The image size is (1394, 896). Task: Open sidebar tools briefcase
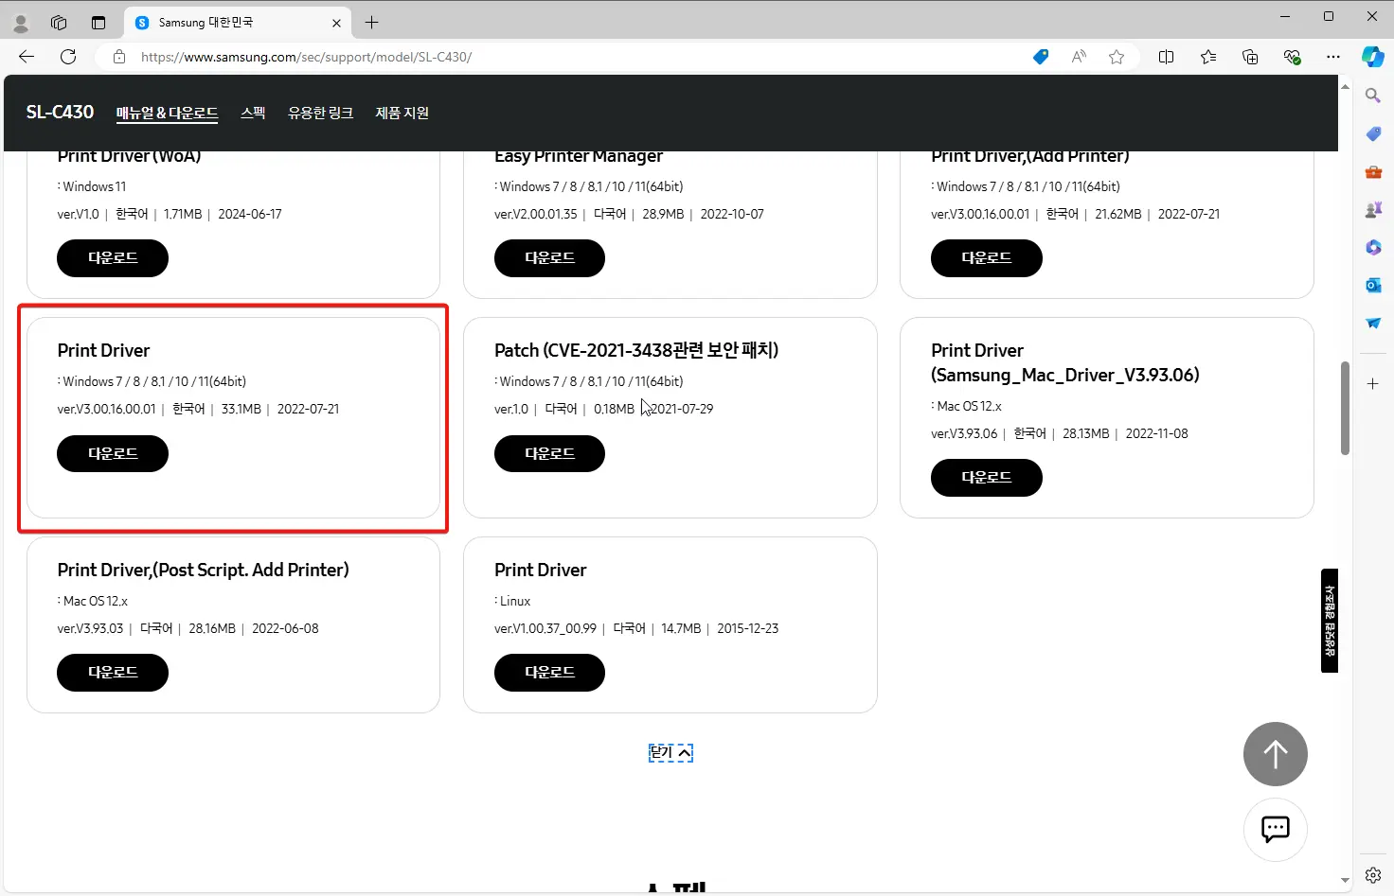pos(1373,171)
